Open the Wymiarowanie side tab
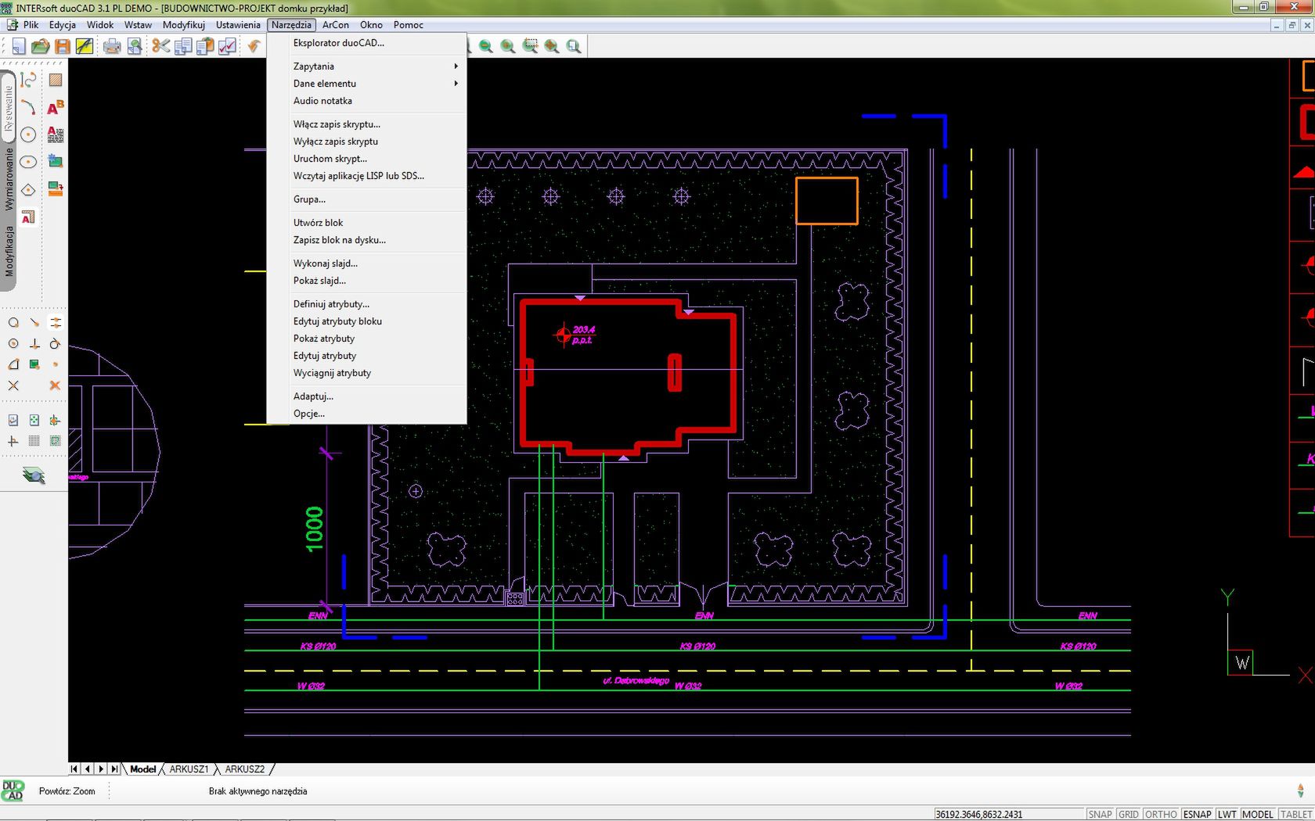The height and width of the screenshot is (821, 1315). click(x=9, y=179)
